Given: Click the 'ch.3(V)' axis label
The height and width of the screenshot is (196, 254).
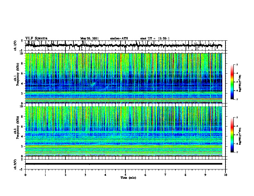Looking at the screenshot, I should pyautogui.click(x=15, y=164).
